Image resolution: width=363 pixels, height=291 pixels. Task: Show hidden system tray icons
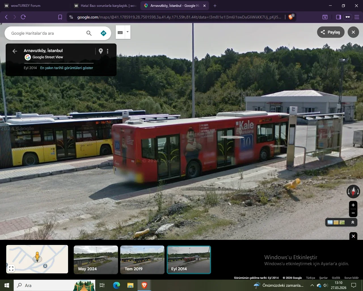[312, 285]
